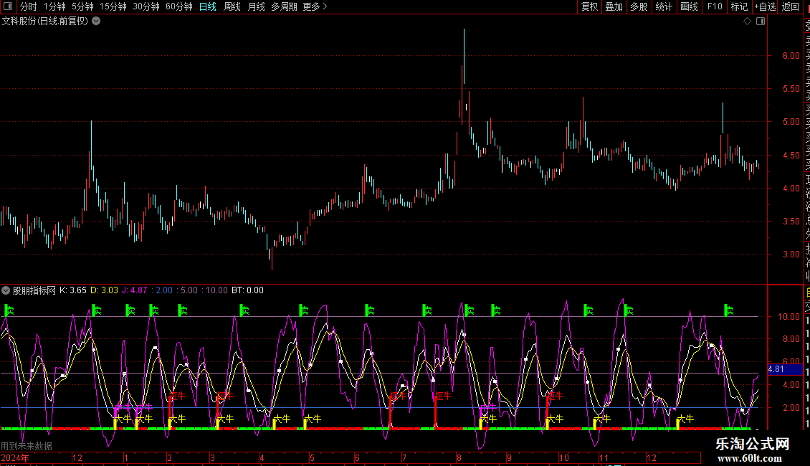Toggle the panel layout icon beside the diamond
810x466 pixels.
761,22
